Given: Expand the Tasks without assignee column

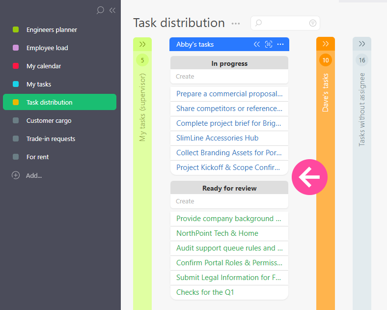Looking at the screenshot, I should [x=362, y=44].
